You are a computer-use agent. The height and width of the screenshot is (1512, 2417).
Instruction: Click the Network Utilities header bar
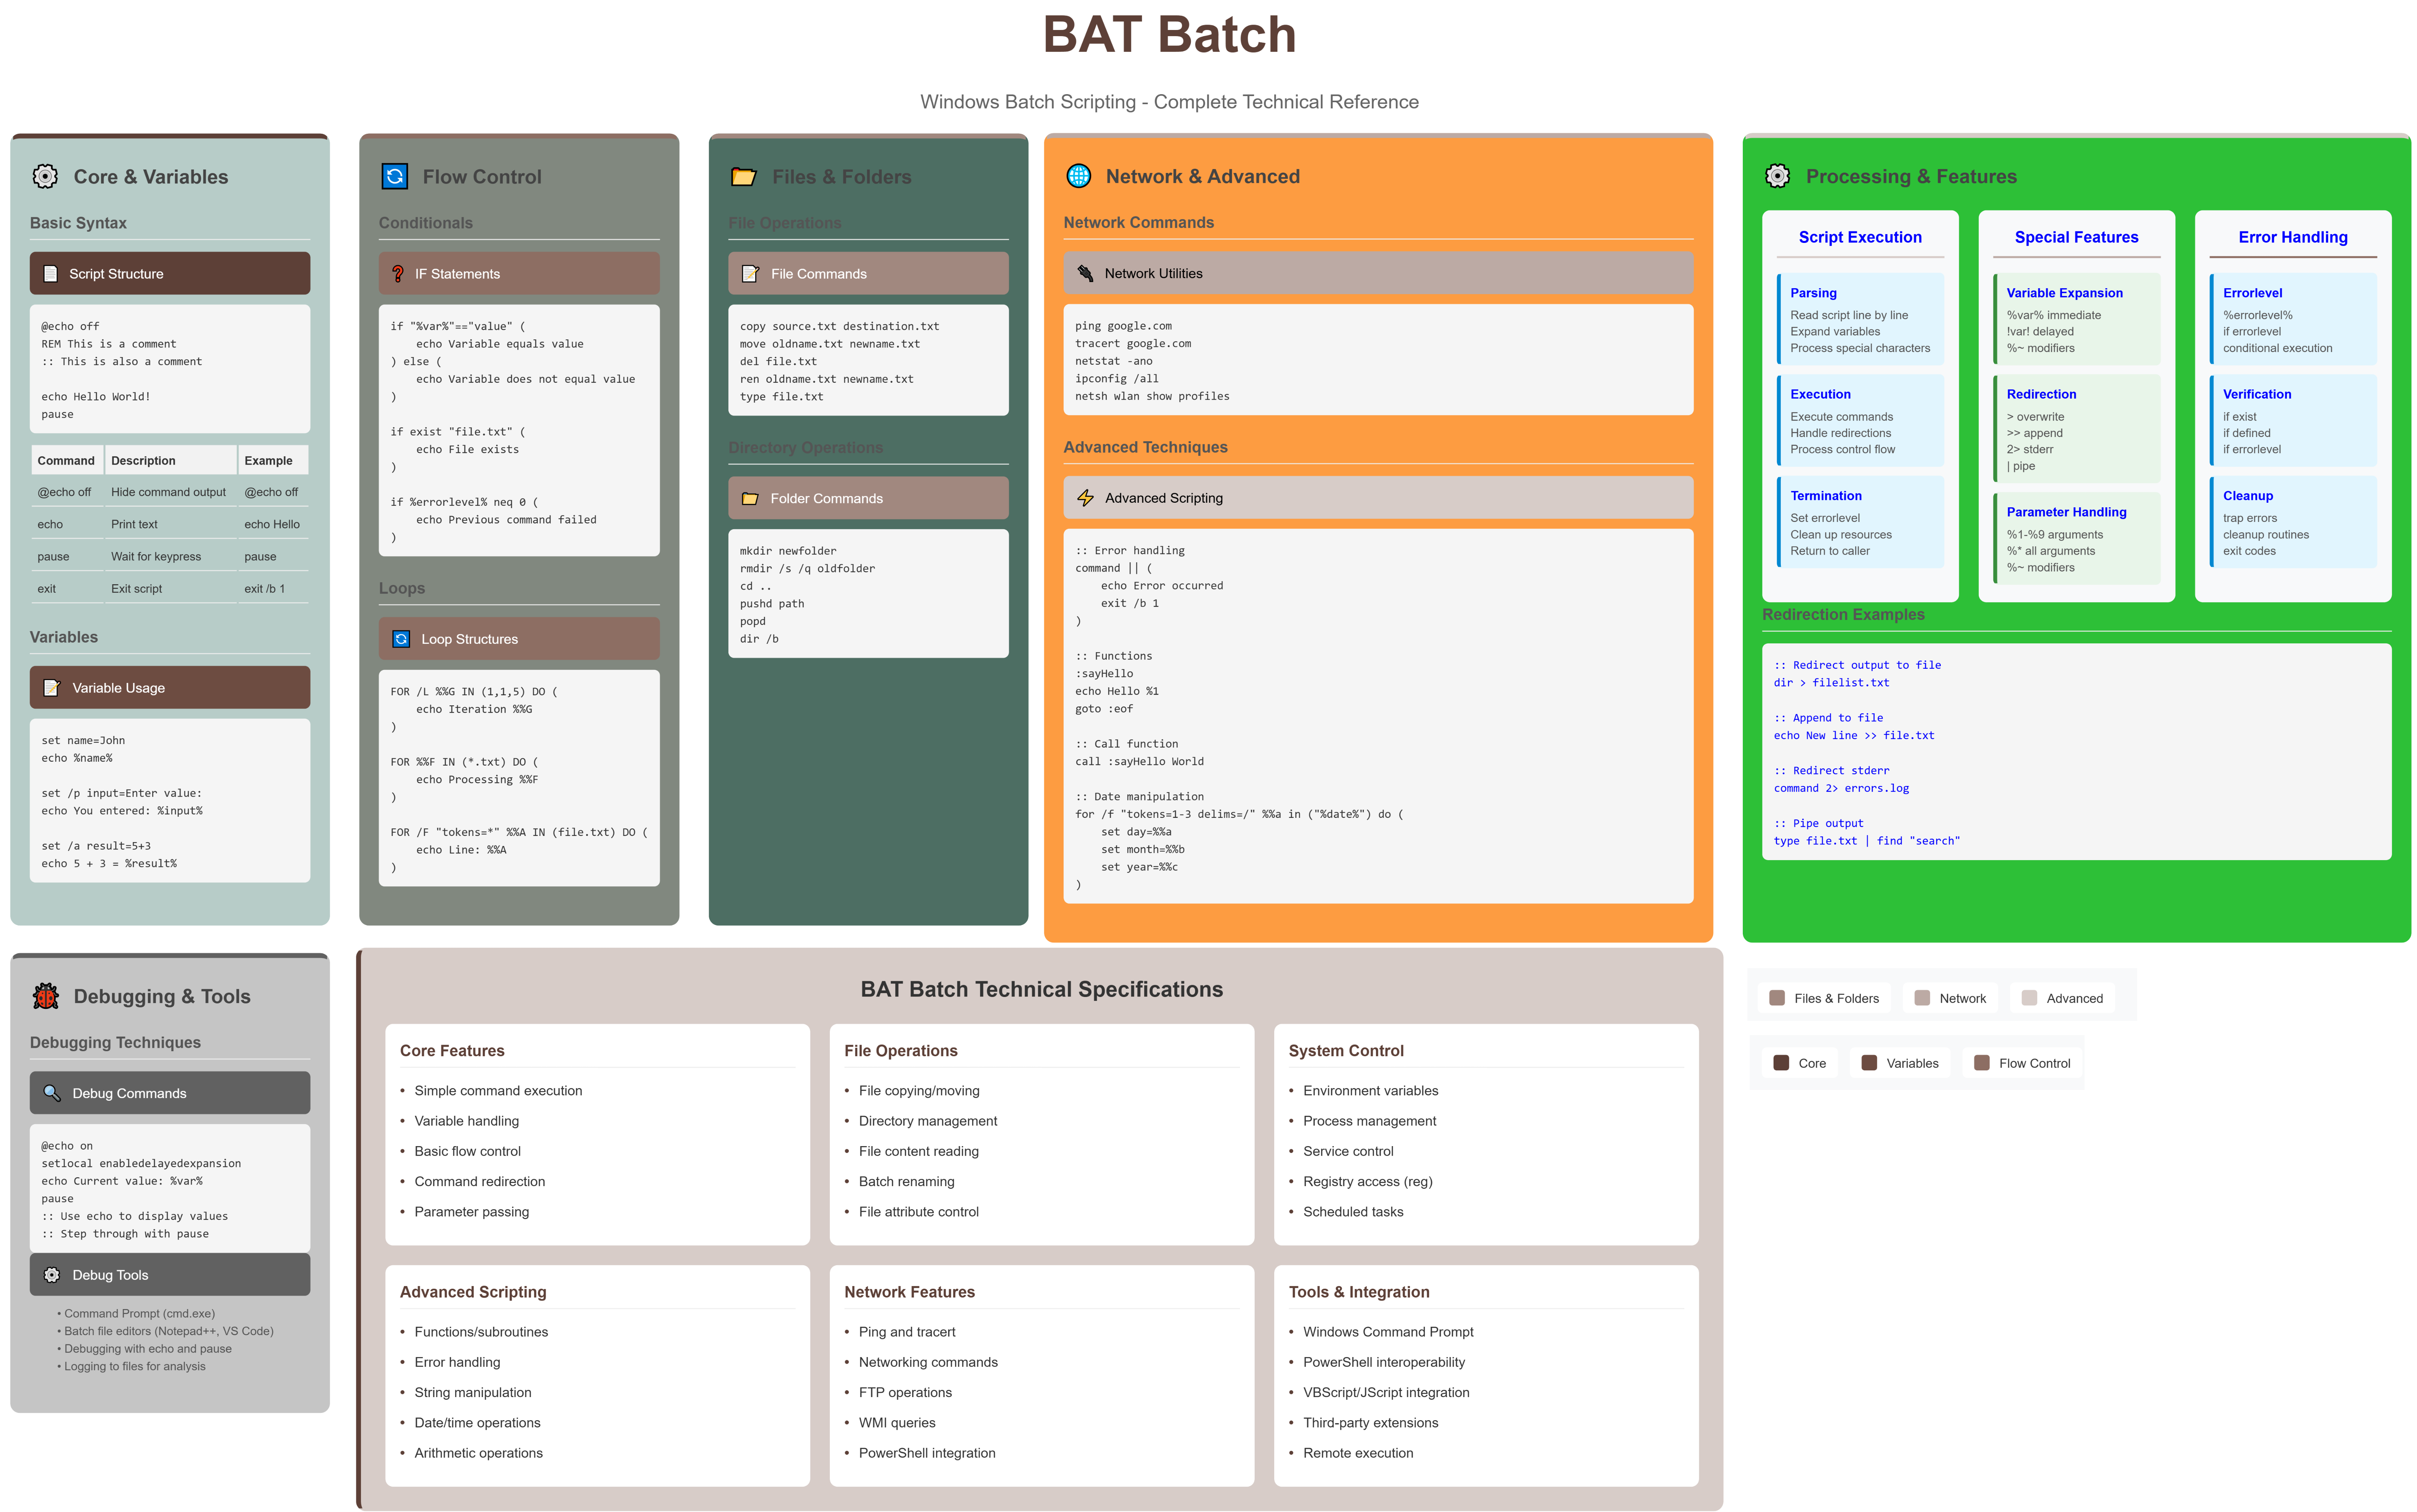[x=1378, y=273]
